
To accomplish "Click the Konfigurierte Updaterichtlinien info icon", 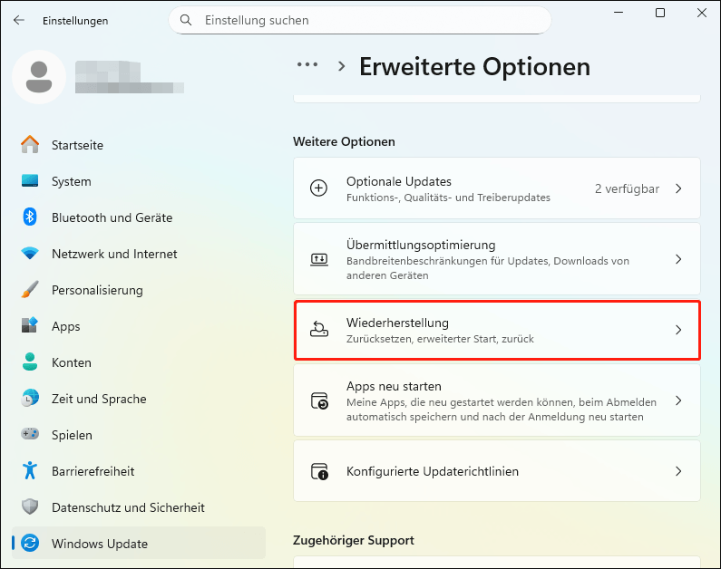I will (319, 471).
